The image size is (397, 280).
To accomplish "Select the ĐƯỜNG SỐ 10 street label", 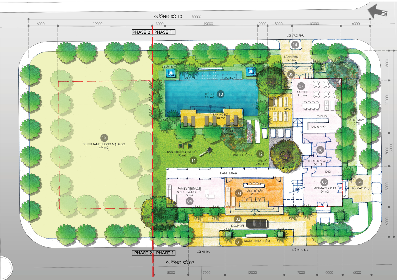I will tap(168, 17).
